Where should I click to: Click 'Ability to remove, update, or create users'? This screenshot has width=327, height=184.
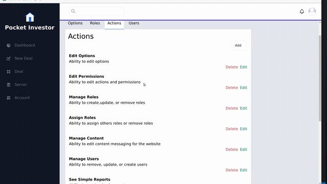pos(108,165)
